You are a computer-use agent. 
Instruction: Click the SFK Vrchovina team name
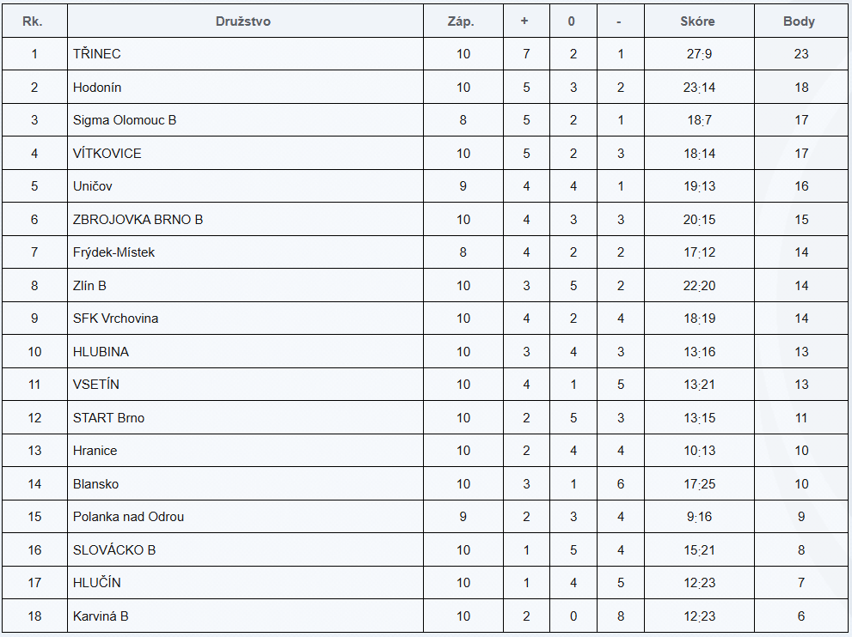point(115,318)
